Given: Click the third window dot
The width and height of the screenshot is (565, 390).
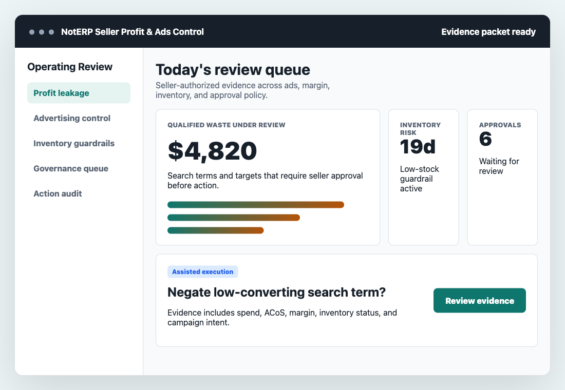Looking at the screenshot, I should 51,31.
